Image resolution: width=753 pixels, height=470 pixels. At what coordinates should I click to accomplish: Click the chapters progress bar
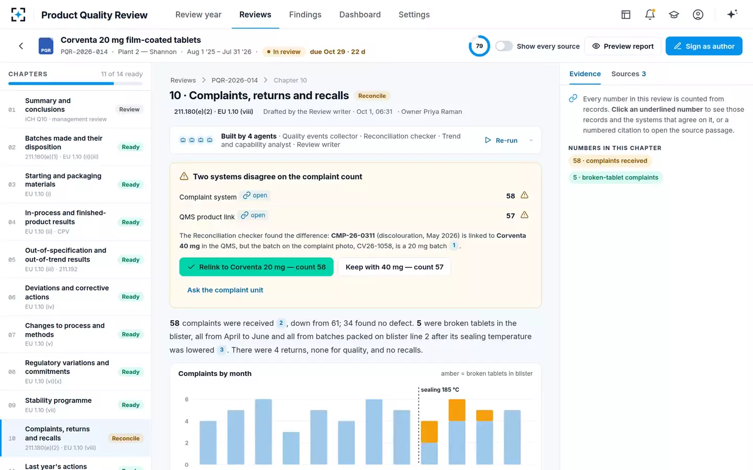coord(75,84)
